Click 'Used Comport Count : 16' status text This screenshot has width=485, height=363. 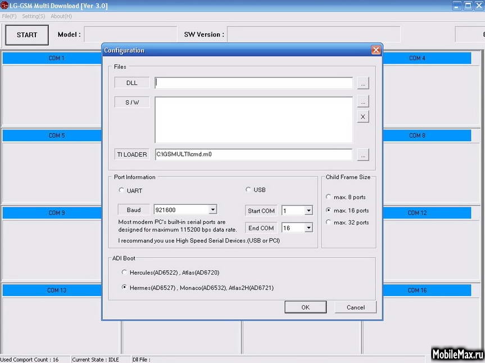(x=29, y=360)
